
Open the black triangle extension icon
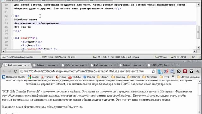191,71
